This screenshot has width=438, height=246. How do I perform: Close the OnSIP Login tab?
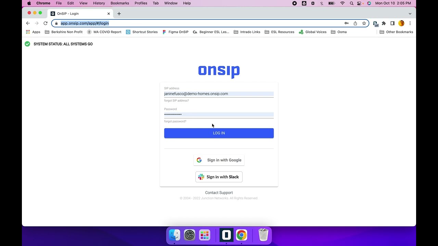click(x=109, y=14)
